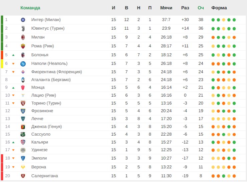Open the Болонья team link
The width and height of the screenshot is (247, 182).
tap(40, 55)
